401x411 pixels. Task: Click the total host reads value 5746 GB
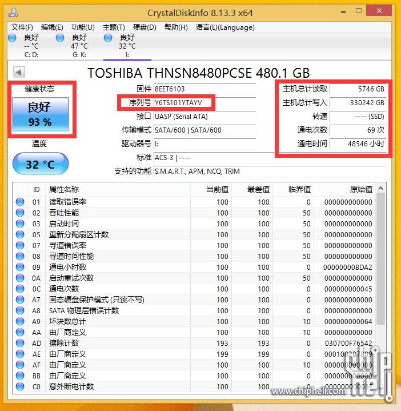coord(358,89)
